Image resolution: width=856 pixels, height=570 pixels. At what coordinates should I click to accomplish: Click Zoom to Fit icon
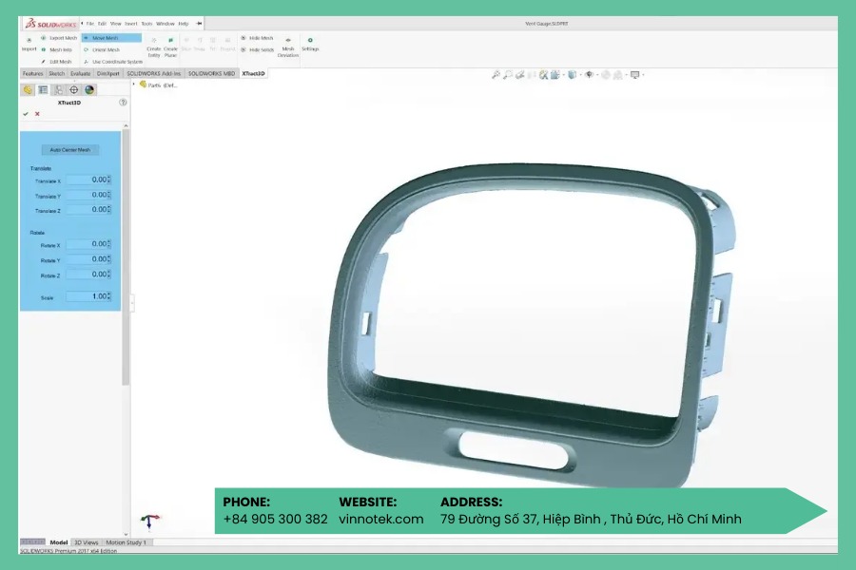click(496, 75)
